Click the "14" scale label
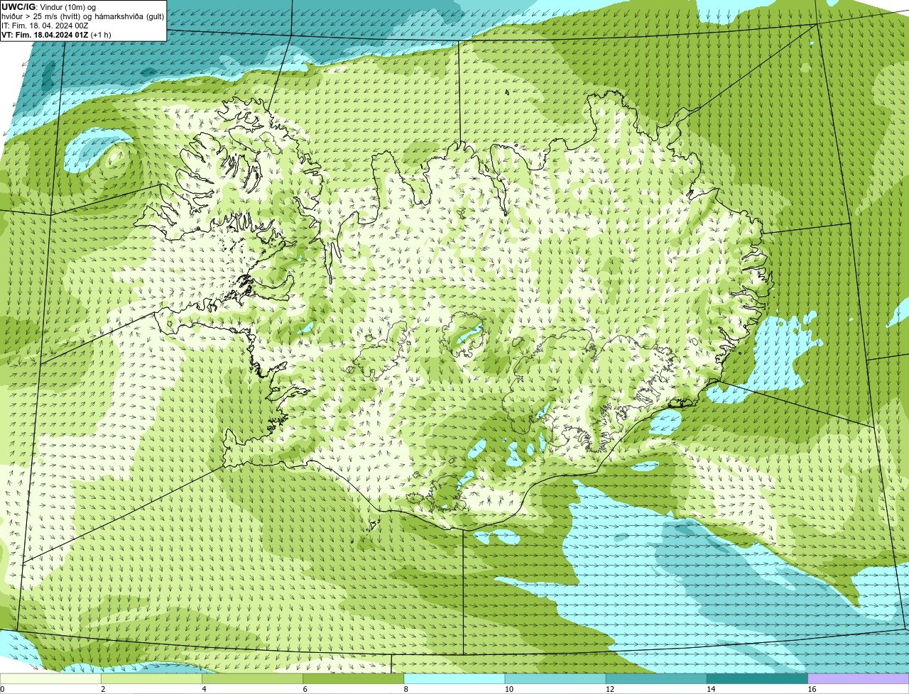Screen dimensions: 909x694 (711, 689)
